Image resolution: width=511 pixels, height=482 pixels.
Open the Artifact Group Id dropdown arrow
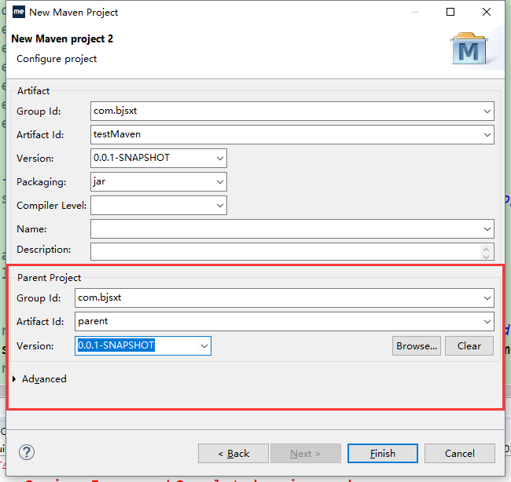[487, 111]
